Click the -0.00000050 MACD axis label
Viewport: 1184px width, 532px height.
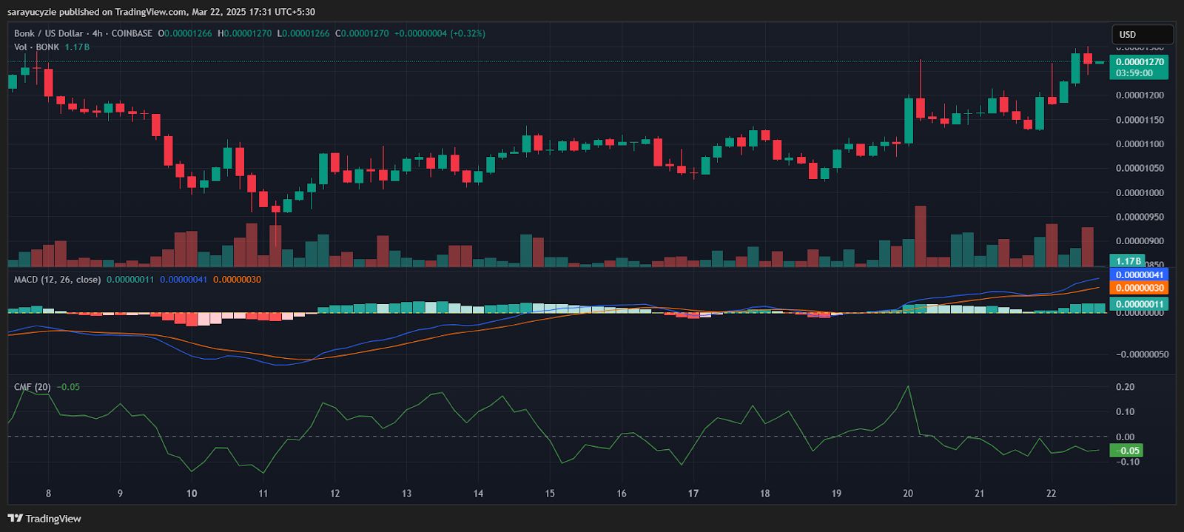click(x=1142, y=354)
